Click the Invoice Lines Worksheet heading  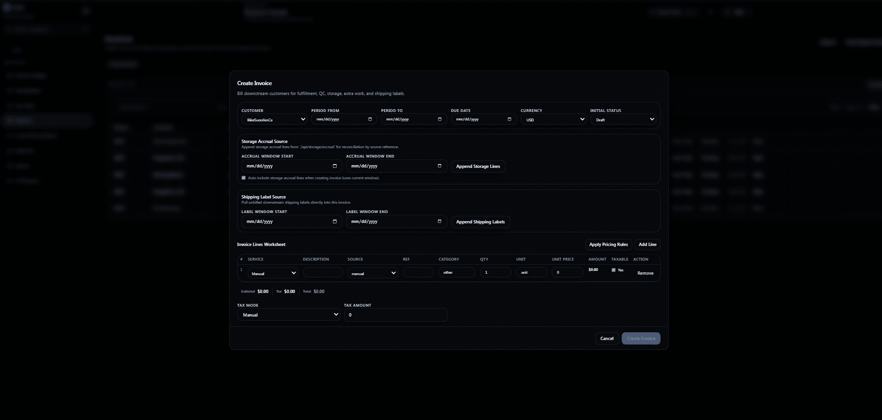261,245
